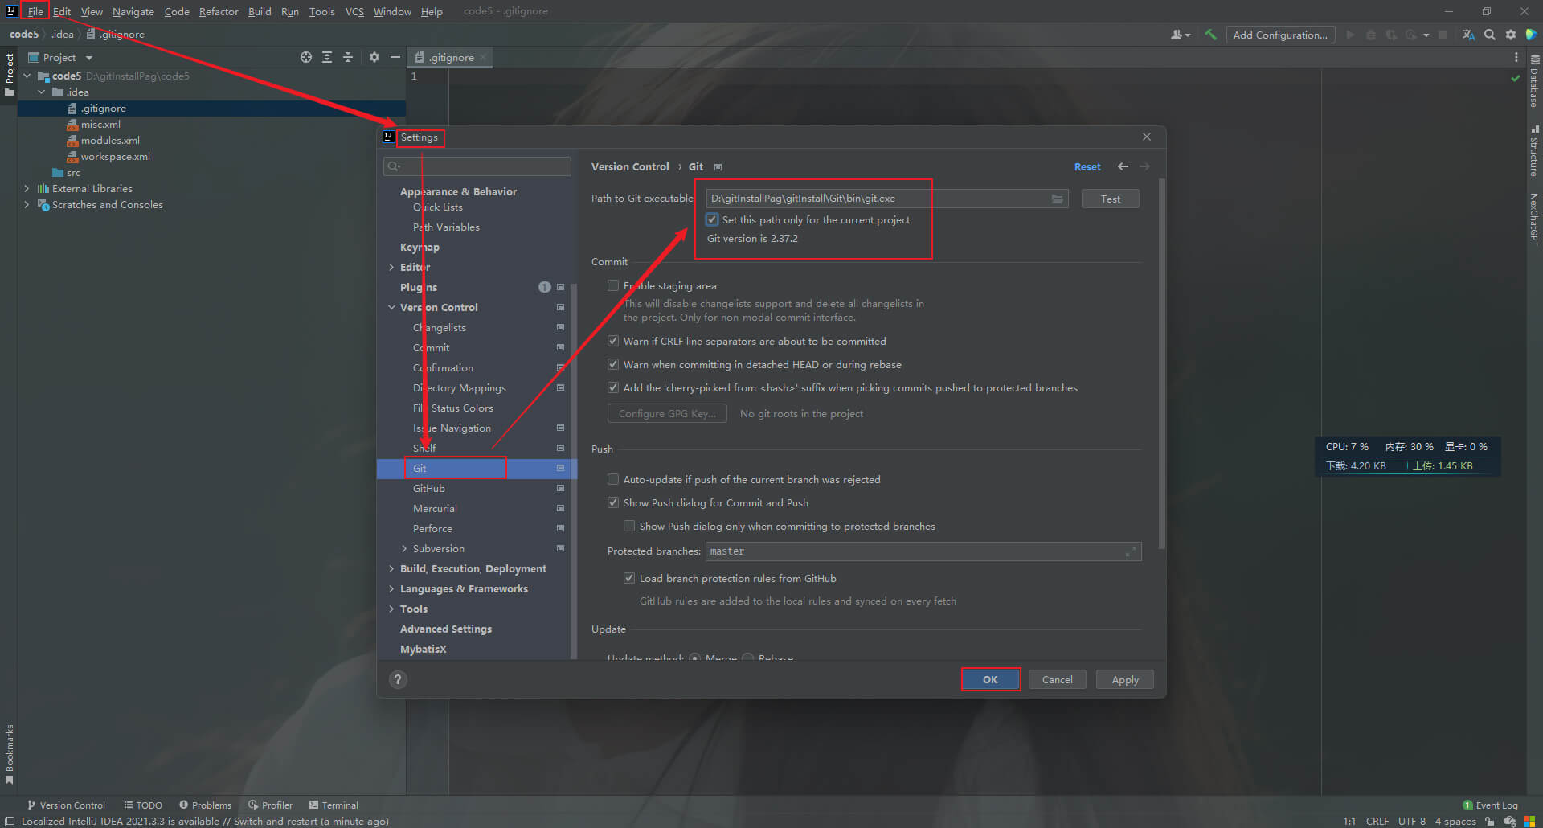Click the help question mark button
Screen dimensions: 1543x828
click(398, 679)
